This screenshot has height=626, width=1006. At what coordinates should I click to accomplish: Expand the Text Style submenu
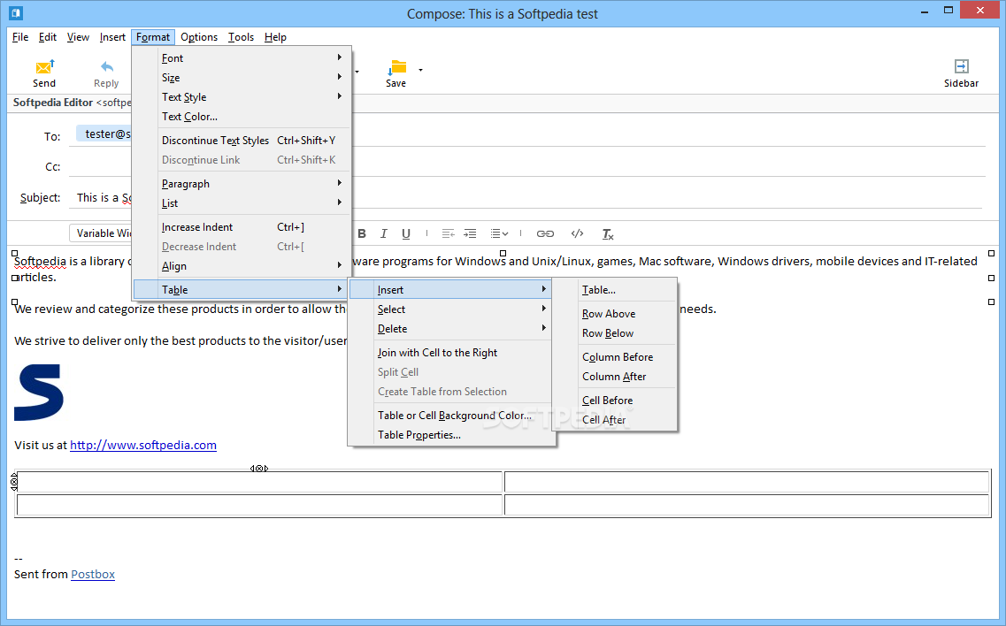(255, 97)
